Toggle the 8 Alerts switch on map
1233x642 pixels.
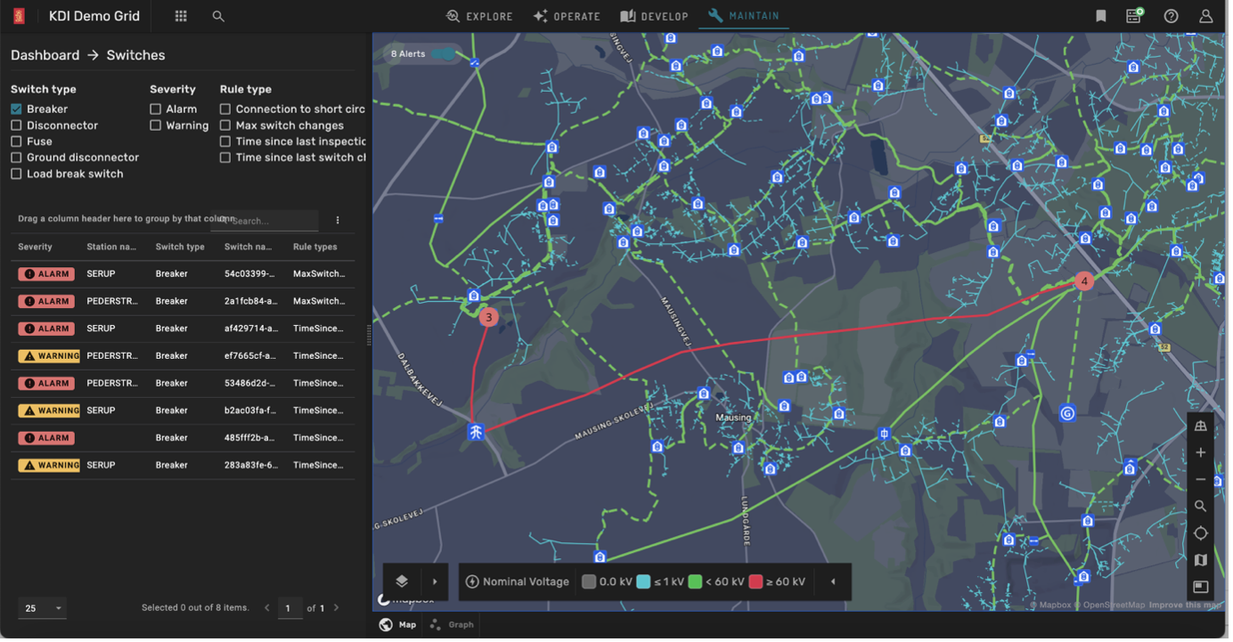pos(445,54)
